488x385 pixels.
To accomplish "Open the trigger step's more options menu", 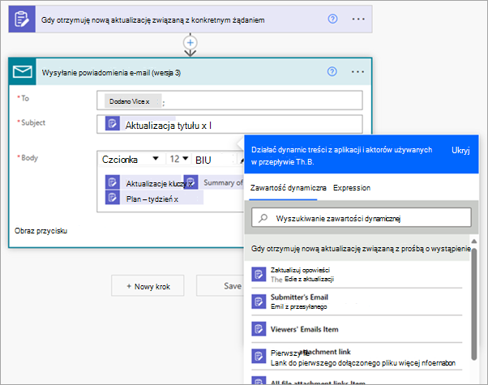I will pos(358,19).
